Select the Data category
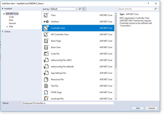 pos(11,20)
